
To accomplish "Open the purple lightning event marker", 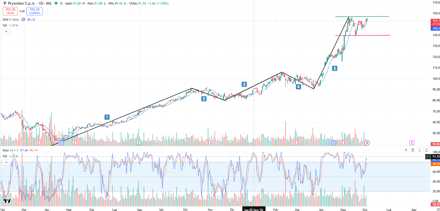I will 367,142.
